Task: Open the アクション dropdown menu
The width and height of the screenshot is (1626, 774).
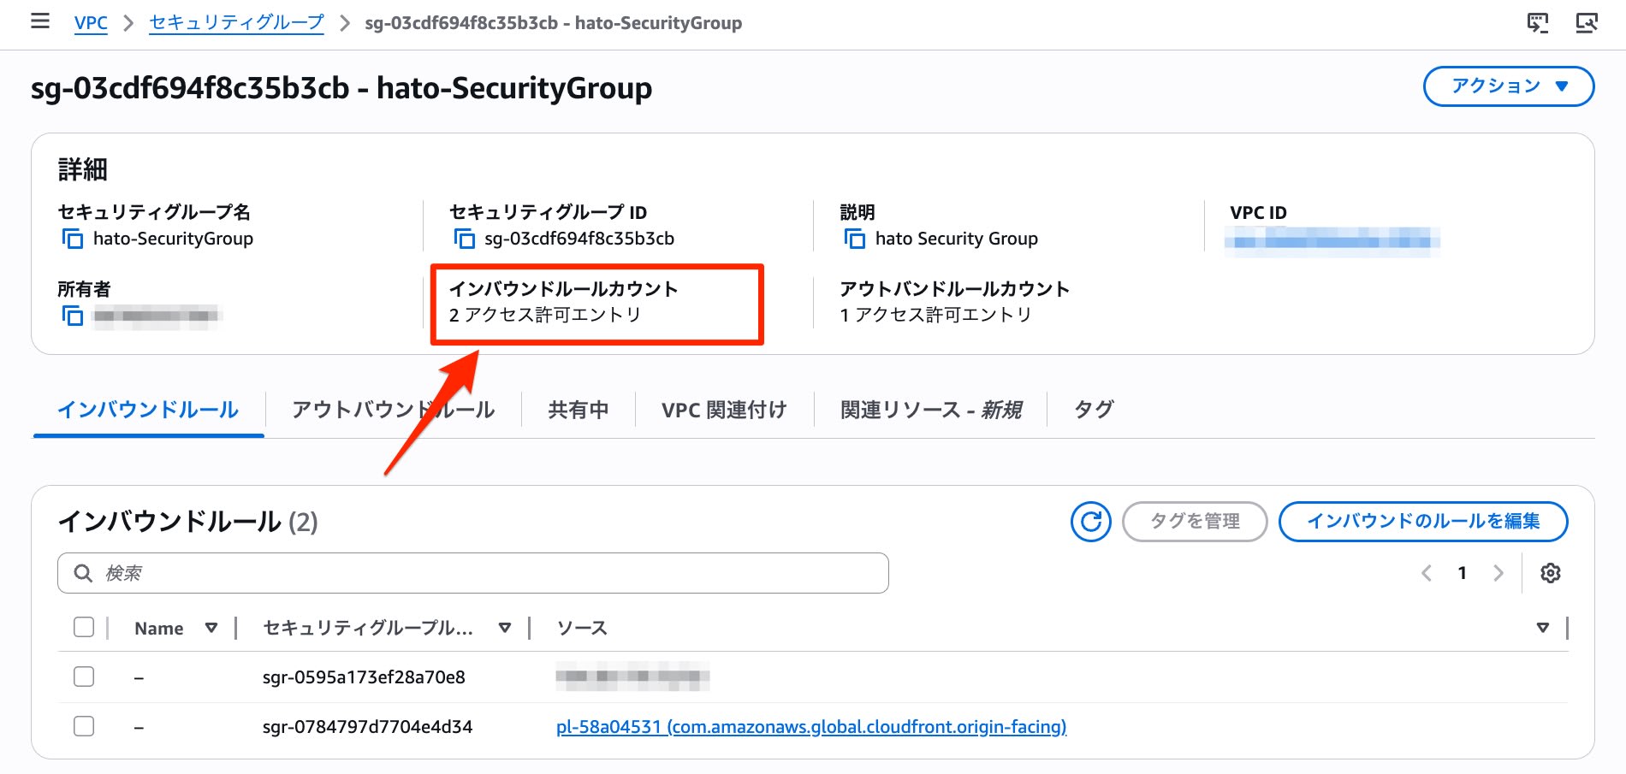Action: [x=1508, y=86]
